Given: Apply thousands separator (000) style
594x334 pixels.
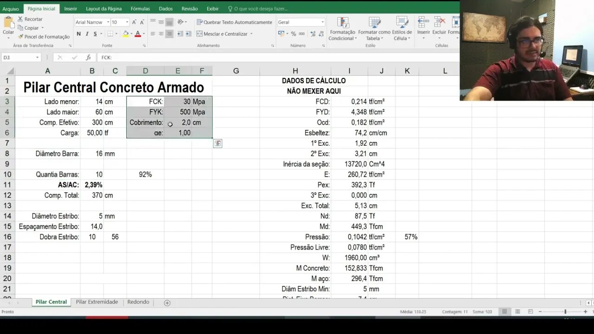Looking at the screenshot, I should (302, 34).
